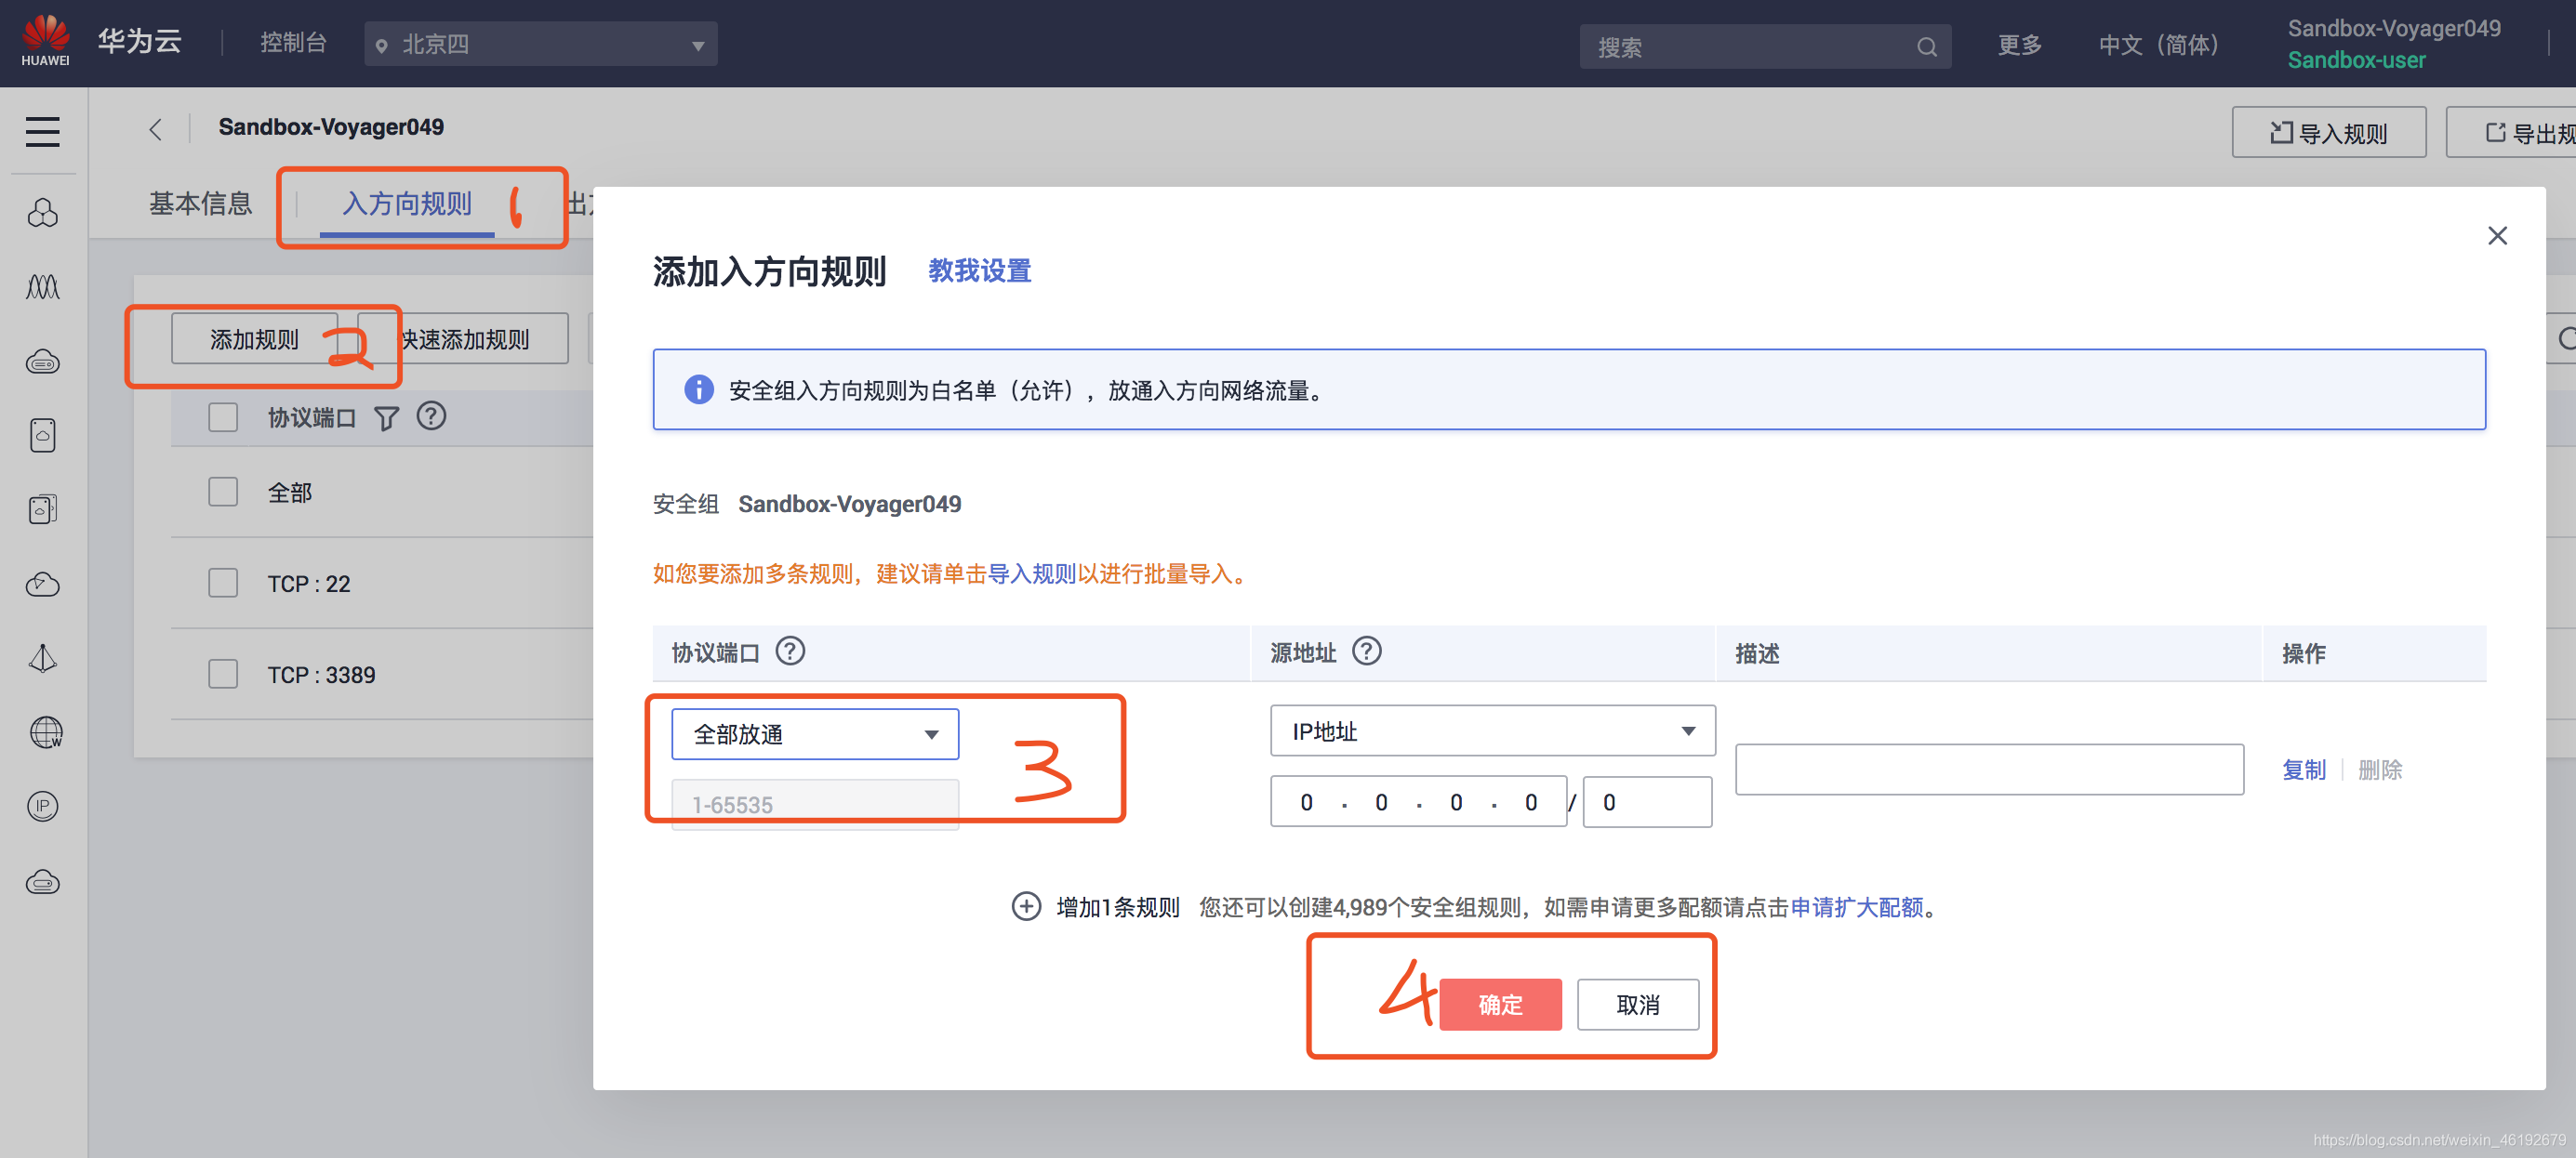This screenshot has height=1158, width=2576.
Task: Open the 控制台 console link
Action: pyautogui.click(x=293, y=43)
